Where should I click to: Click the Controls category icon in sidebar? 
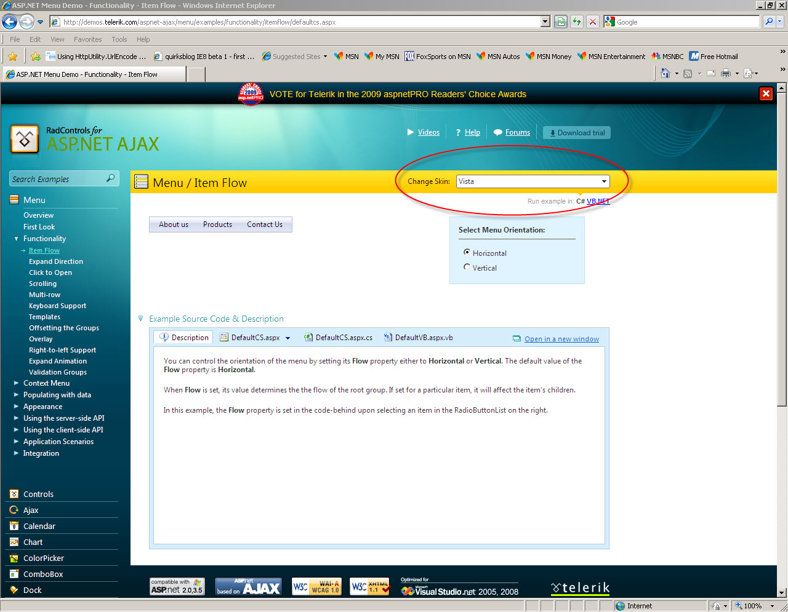(14, 494)
